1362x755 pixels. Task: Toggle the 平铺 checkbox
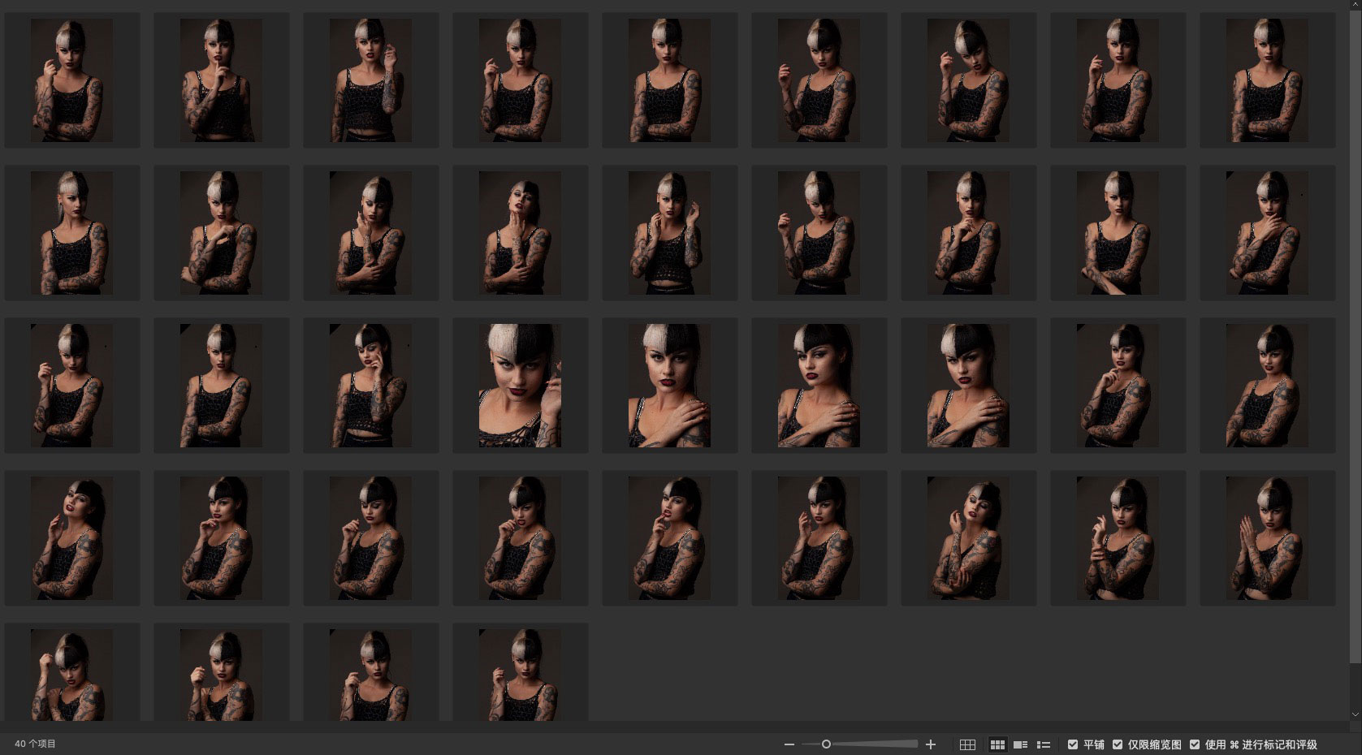coord(1073,744)
